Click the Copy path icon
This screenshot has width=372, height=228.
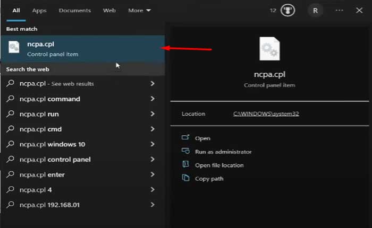tap(185, 179)
